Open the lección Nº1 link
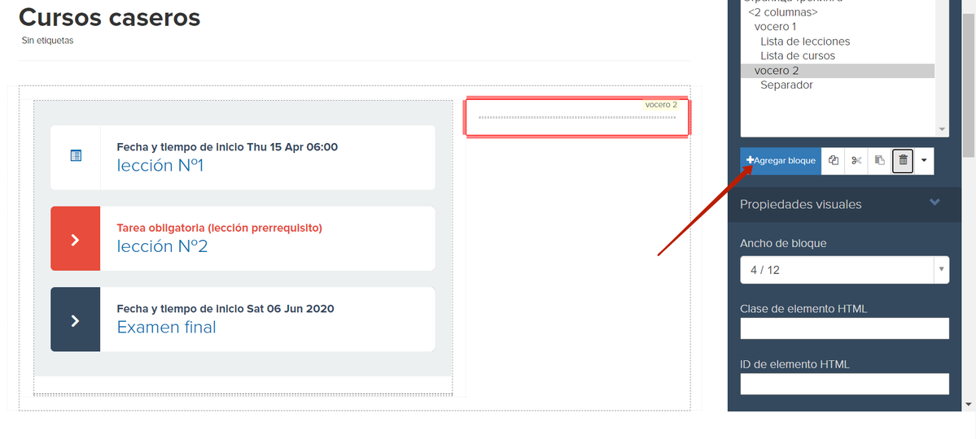The width and height of the screenshot is (976, 439). (160, 165)
